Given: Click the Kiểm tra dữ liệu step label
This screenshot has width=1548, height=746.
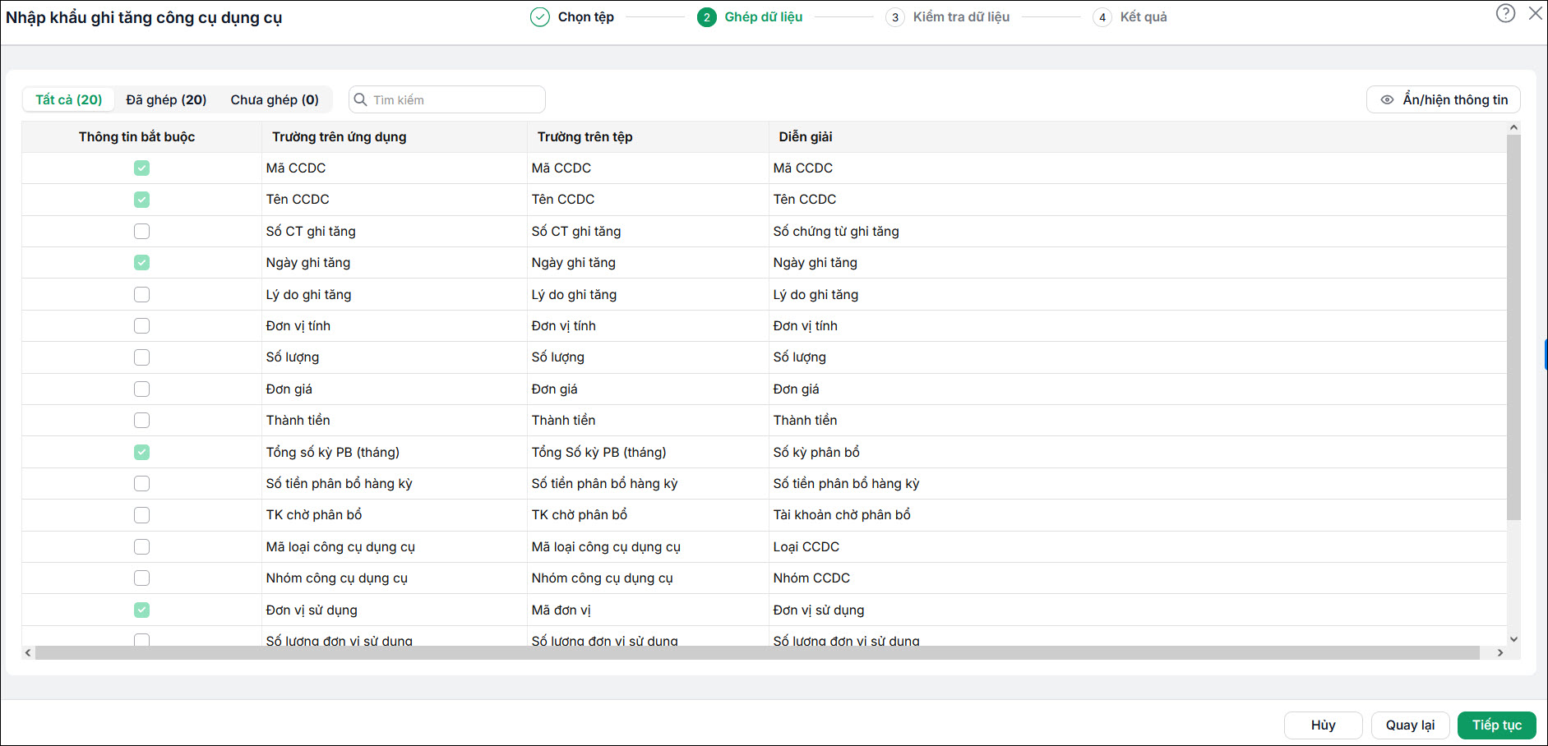Looking at the screenshot, I should pos(961,17).
